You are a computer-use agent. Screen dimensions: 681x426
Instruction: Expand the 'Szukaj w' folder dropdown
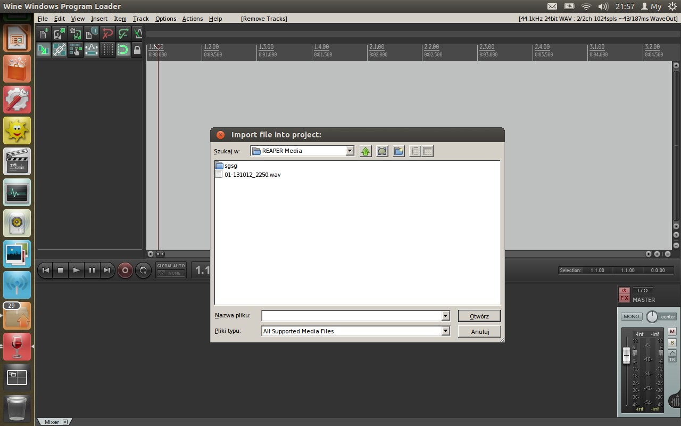[x=350, y=151]
